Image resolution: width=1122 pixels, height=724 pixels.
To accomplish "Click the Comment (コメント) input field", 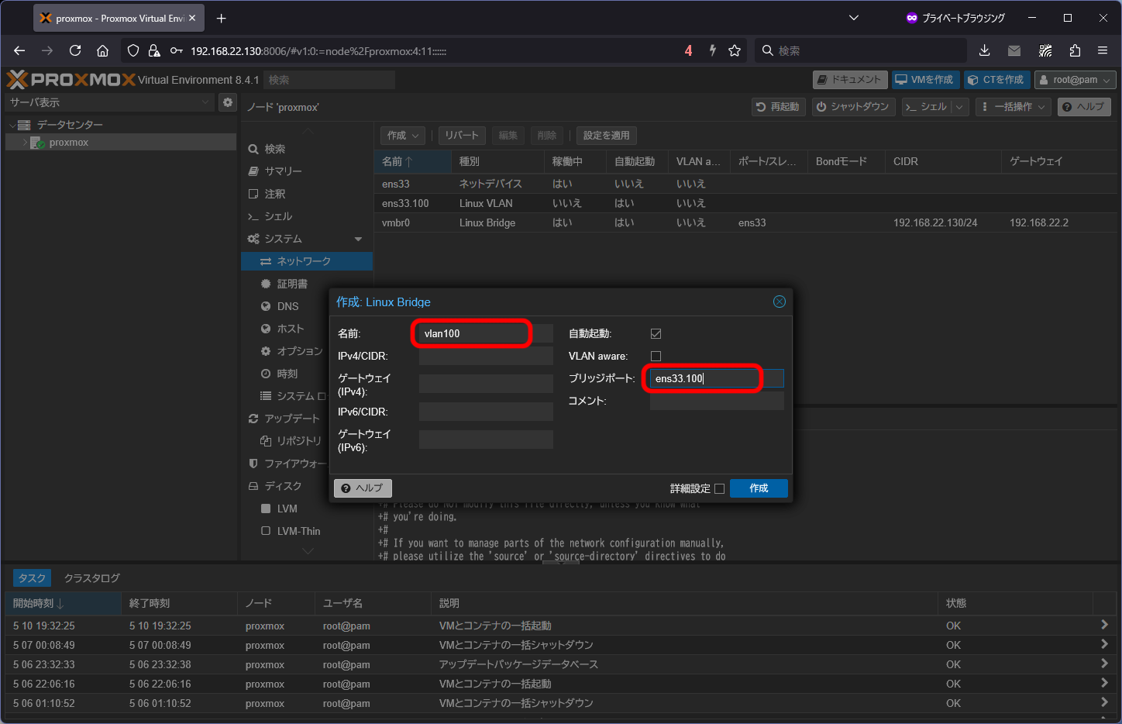I will coord(717,401).
